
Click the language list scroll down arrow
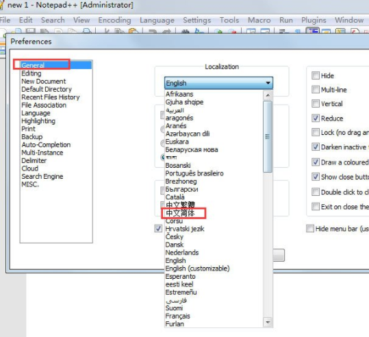tap(268, 322)
